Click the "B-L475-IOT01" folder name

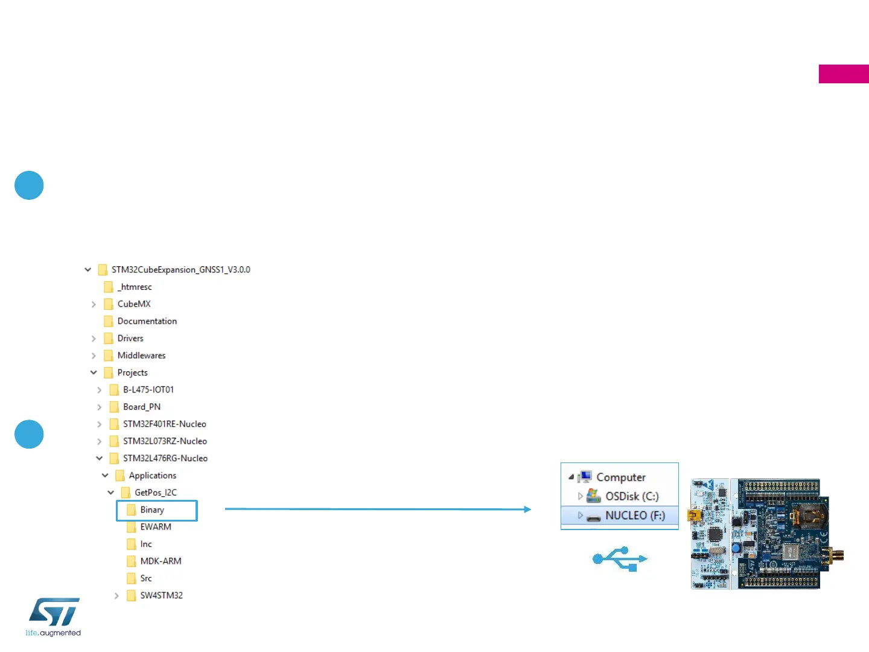click(148, 390)
